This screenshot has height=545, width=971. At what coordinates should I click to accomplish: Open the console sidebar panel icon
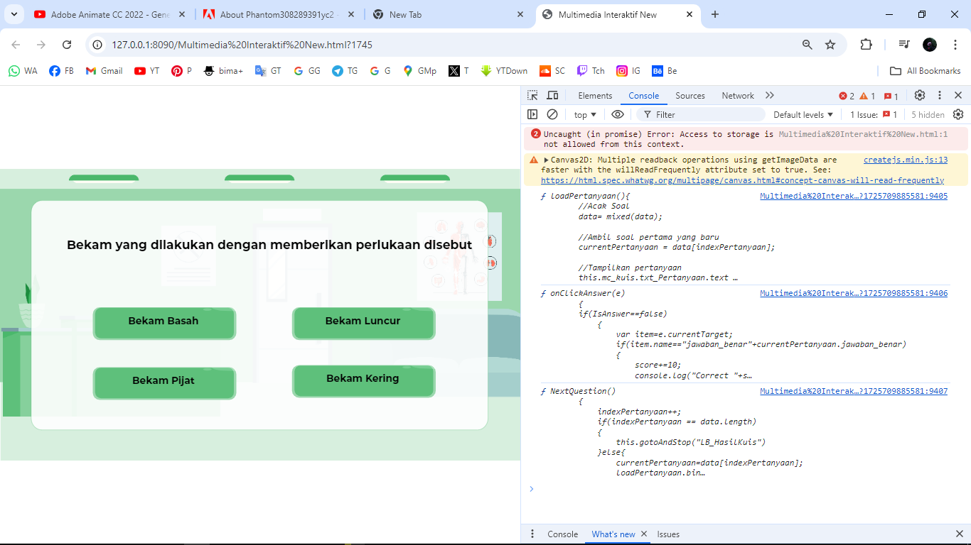click(x=532, y=114)
